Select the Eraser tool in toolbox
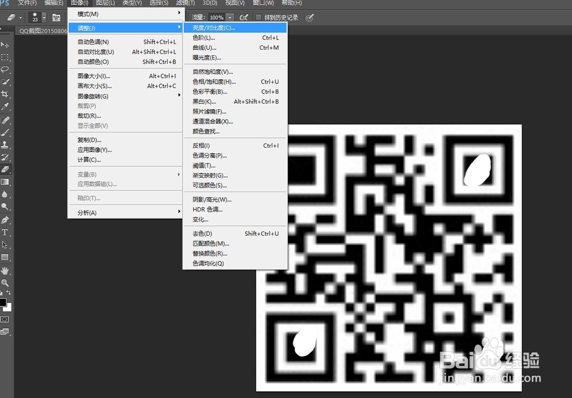The width and height of the screenshot is (572, 398). (5, 169)
